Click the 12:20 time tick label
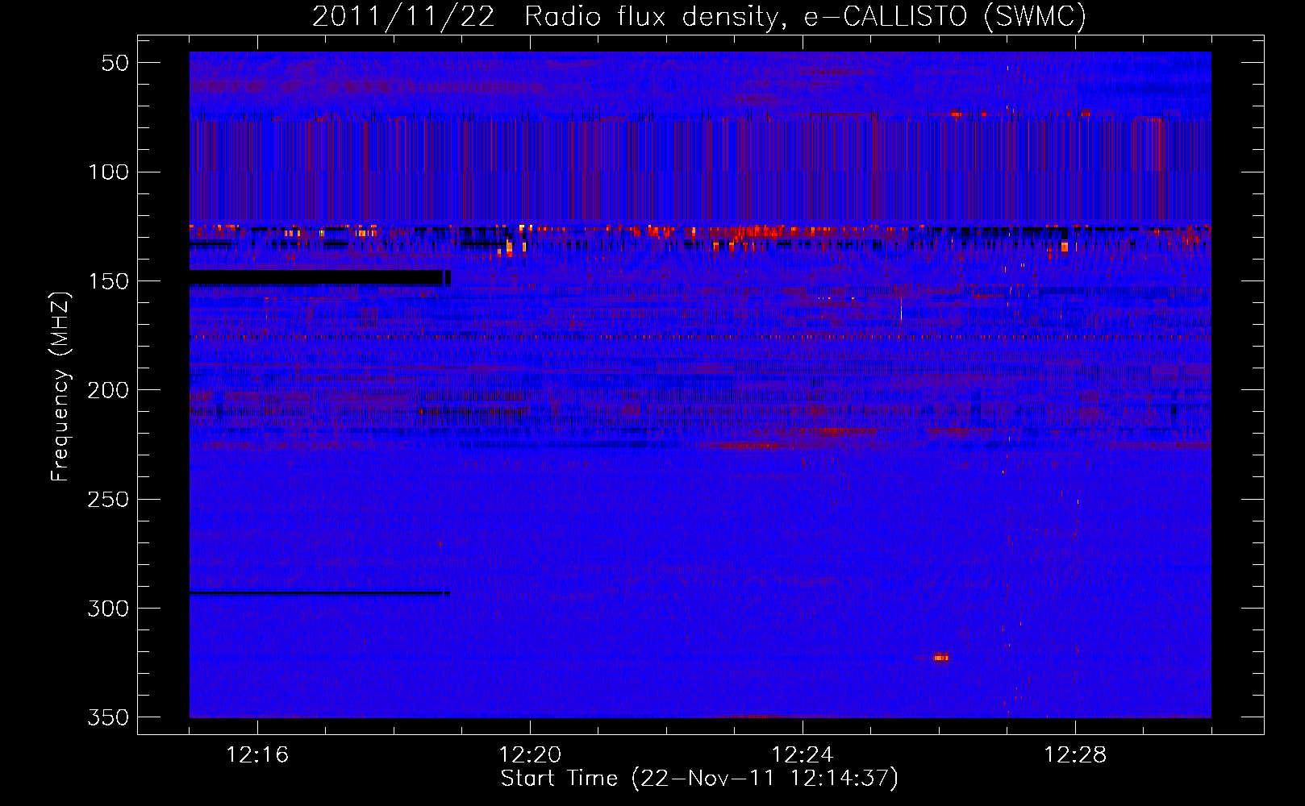Viewport: 1305px width, 806px height. 530,754
